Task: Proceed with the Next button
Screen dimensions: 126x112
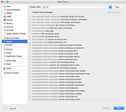Action: [x=119, y=108]
